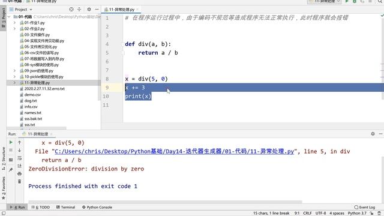Click locate file target icon in Project panel

coord(71,10)
